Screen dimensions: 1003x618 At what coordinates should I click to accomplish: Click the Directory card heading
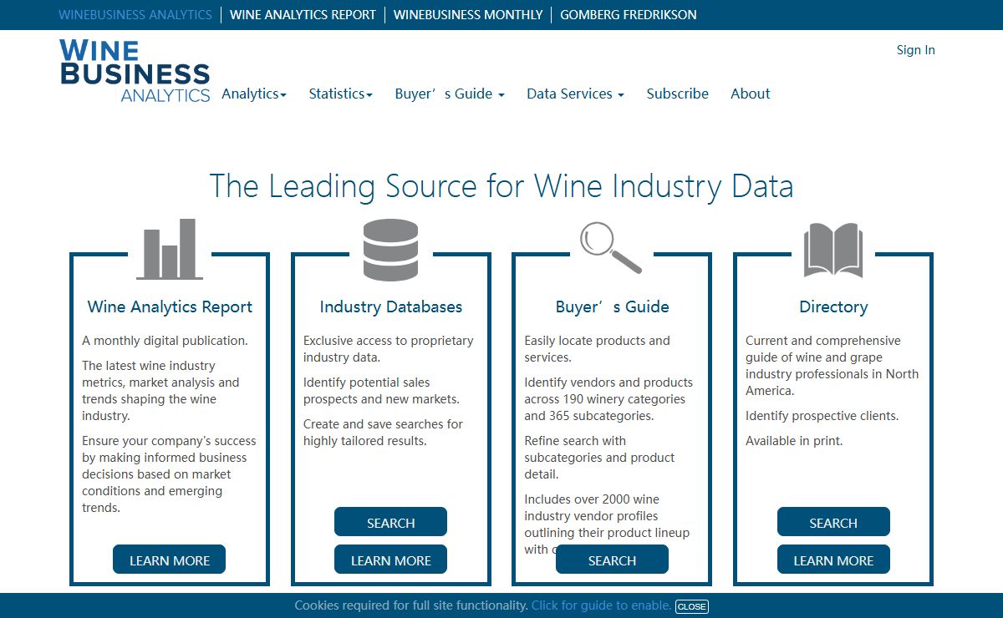pyautogui.click(x=833, y=306)
